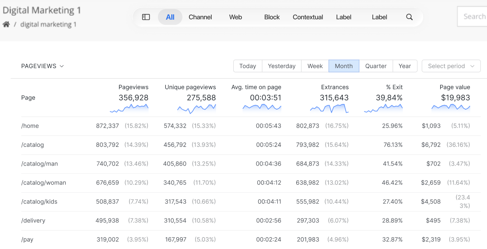487x249 pixels.
Task: Toggle the sidebar panel layout icon
Action: click(146, 17)
